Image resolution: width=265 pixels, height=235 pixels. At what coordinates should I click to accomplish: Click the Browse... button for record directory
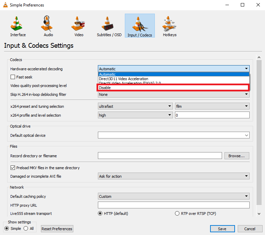coord(237,156)
